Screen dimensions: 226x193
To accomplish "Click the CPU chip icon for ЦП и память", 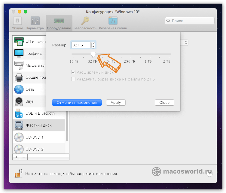I will tap(19, 42).
